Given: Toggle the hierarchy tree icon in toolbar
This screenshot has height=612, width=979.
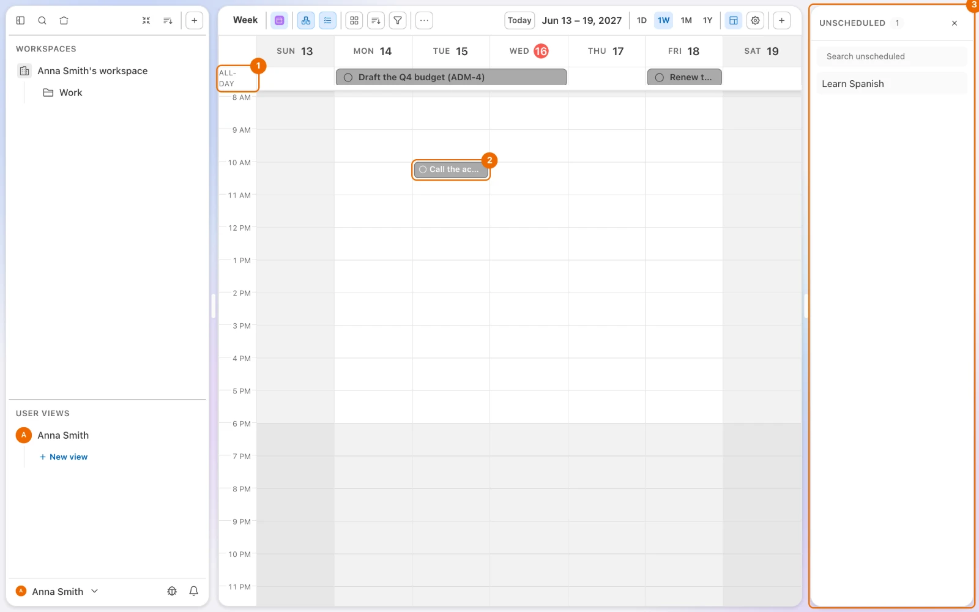Looking at the screenshot, I should pyautogui.click(x=306, y=20).
